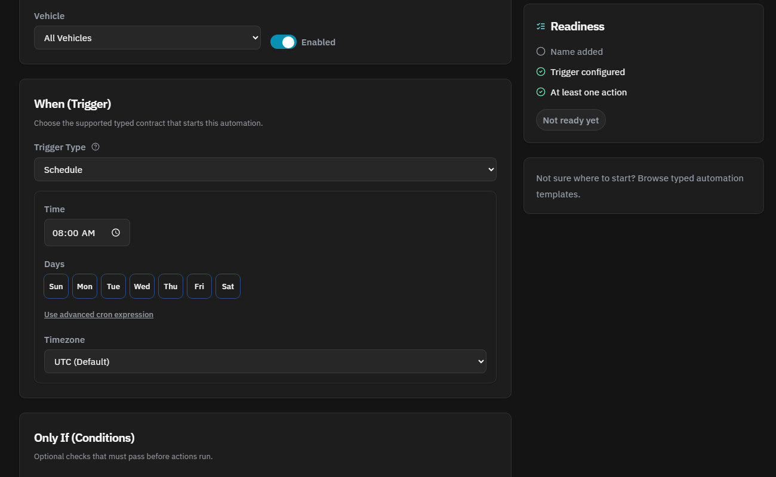Image resolution: width=776 pixels, height=477 pixels.
Task: Click the Enabled label text
Action: click(x=318, y=42)
